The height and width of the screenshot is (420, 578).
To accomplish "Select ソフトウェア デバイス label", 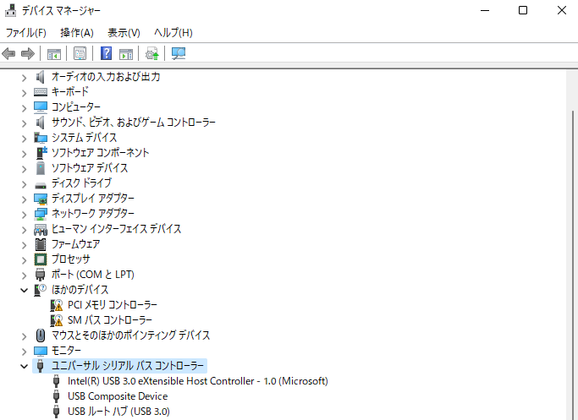I will click(x=90, y=168).
